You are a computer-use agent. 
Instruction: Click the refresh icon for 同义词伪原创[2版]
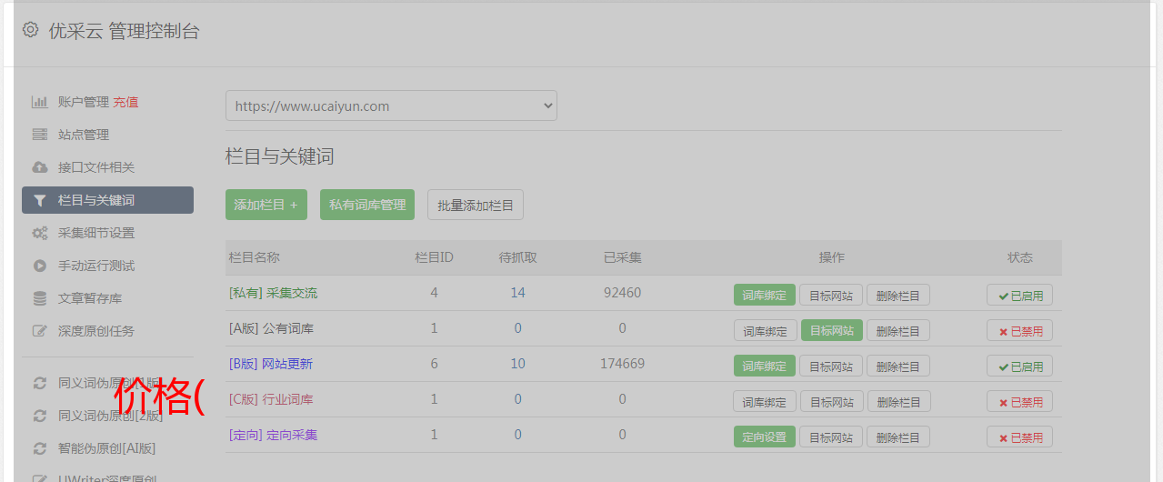[x=39, y=416]
